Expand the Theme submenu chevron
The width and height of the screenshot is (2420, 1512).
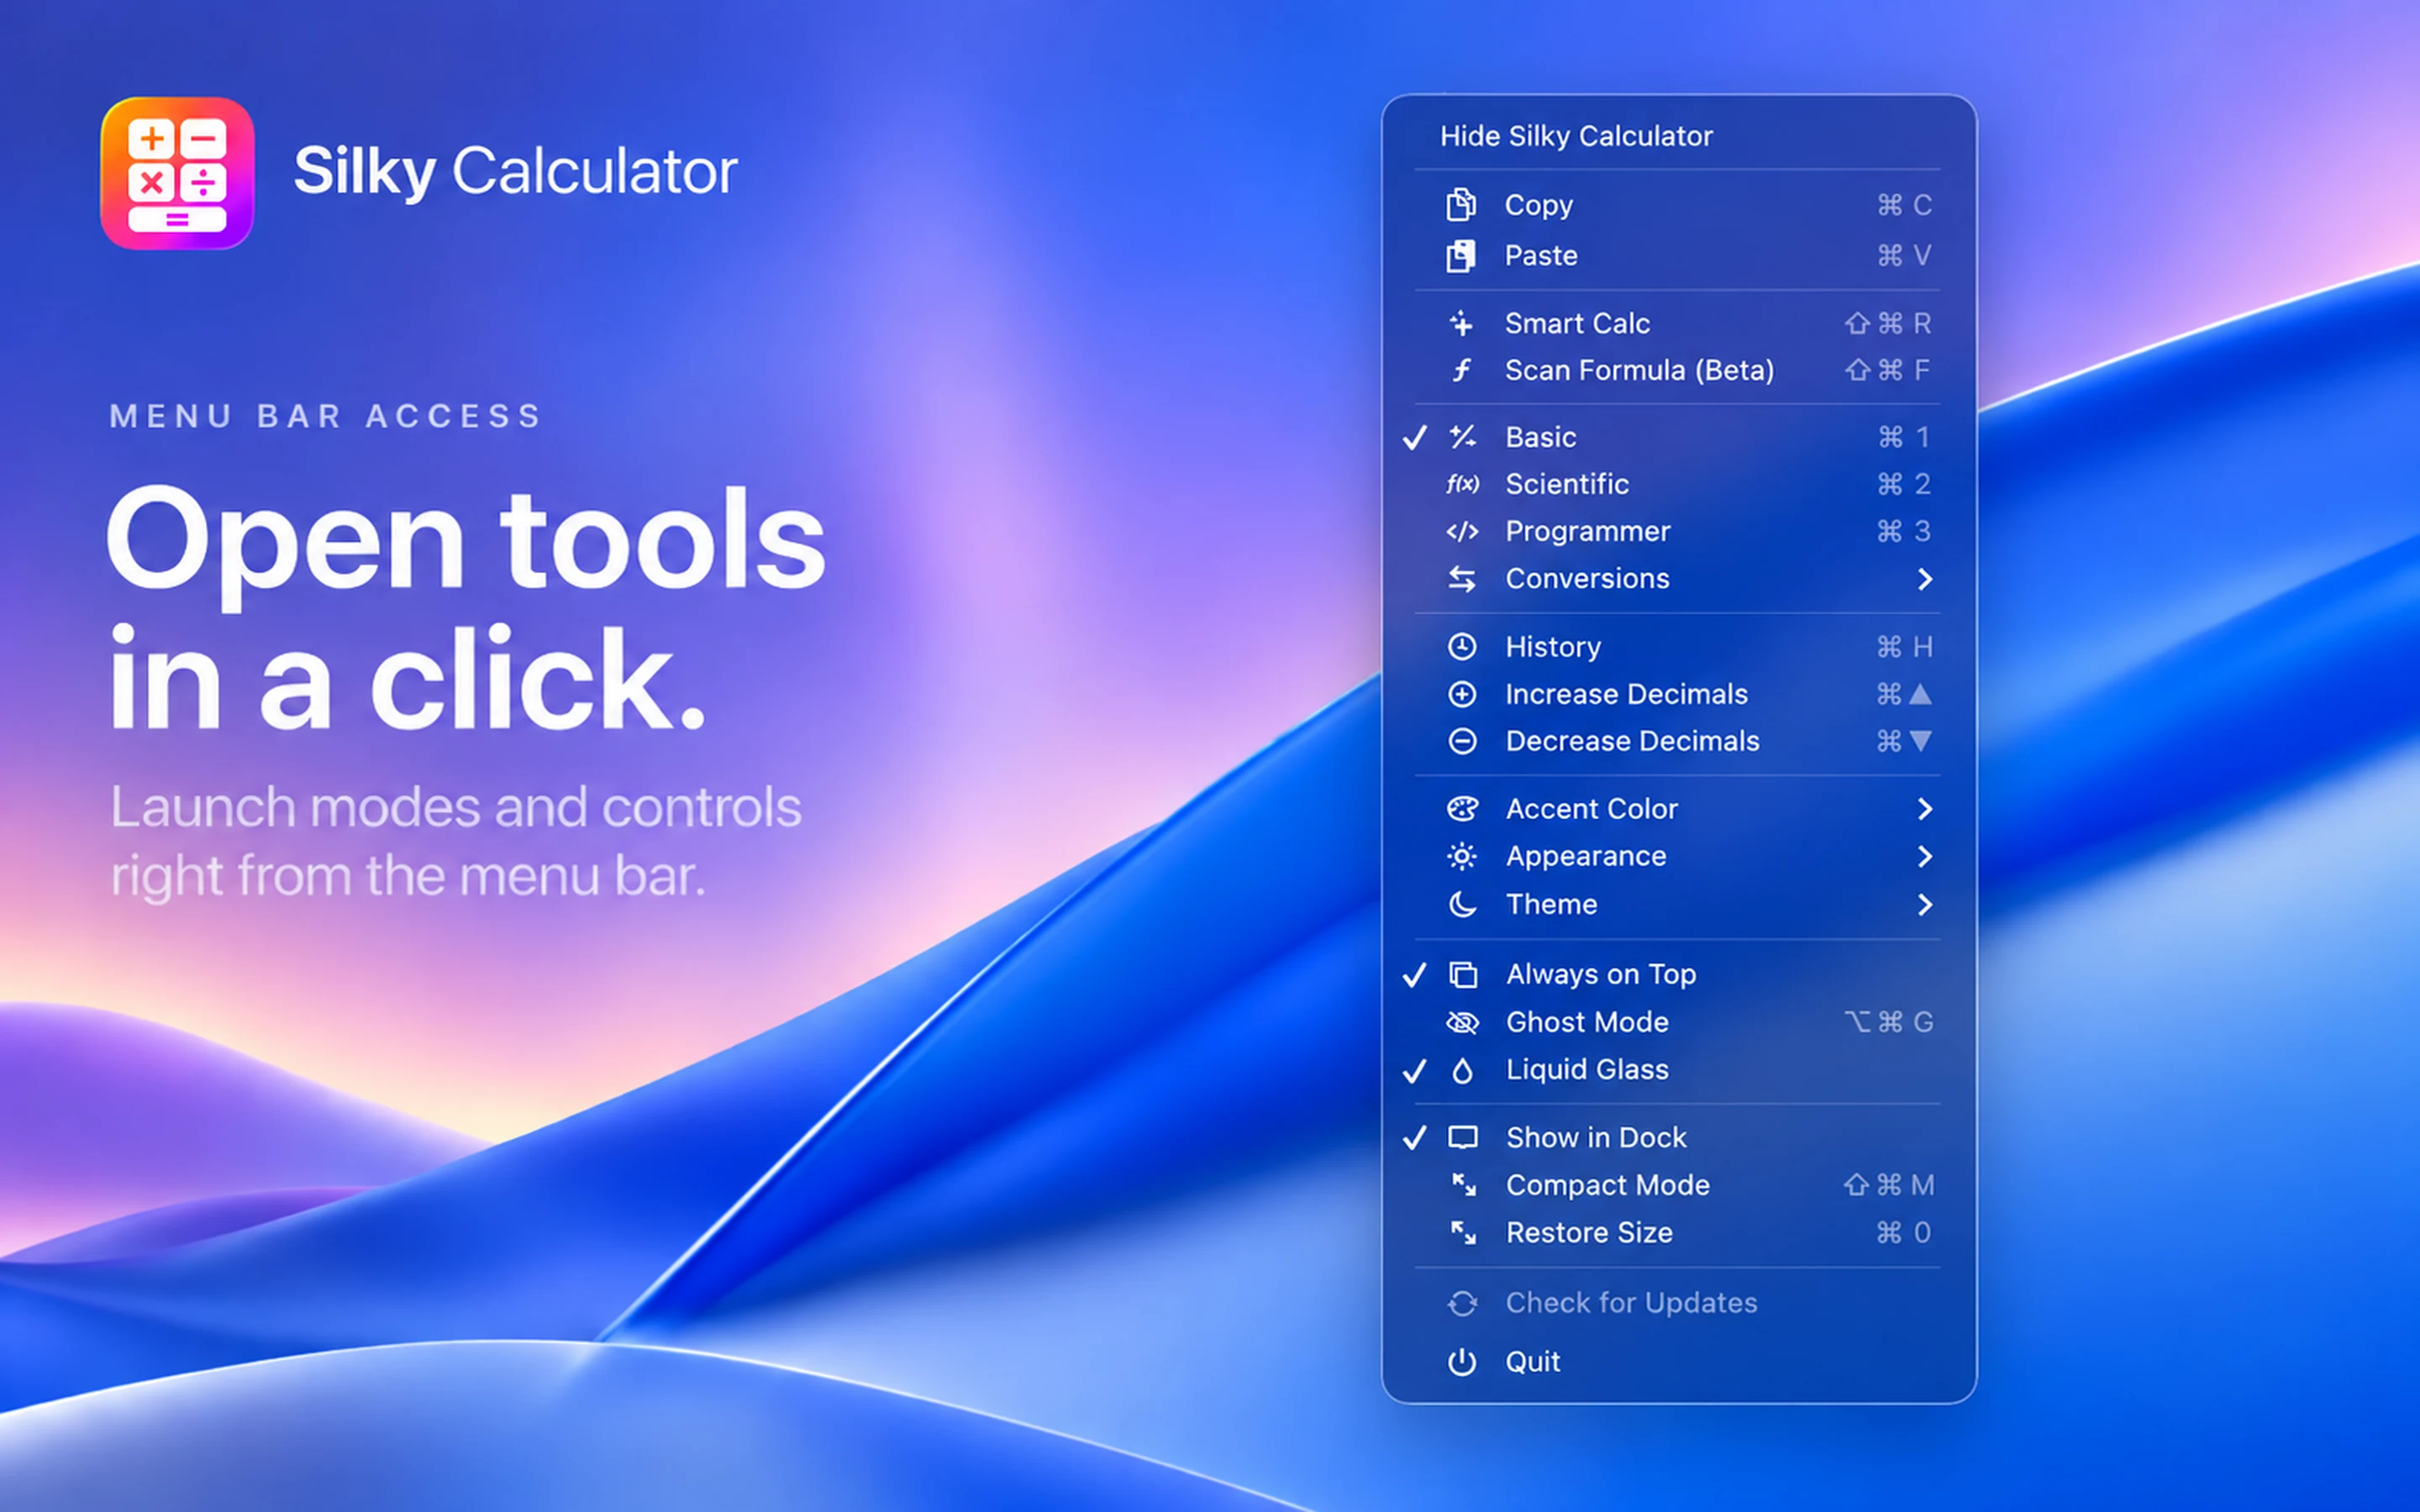click(x=1925, y=904)
